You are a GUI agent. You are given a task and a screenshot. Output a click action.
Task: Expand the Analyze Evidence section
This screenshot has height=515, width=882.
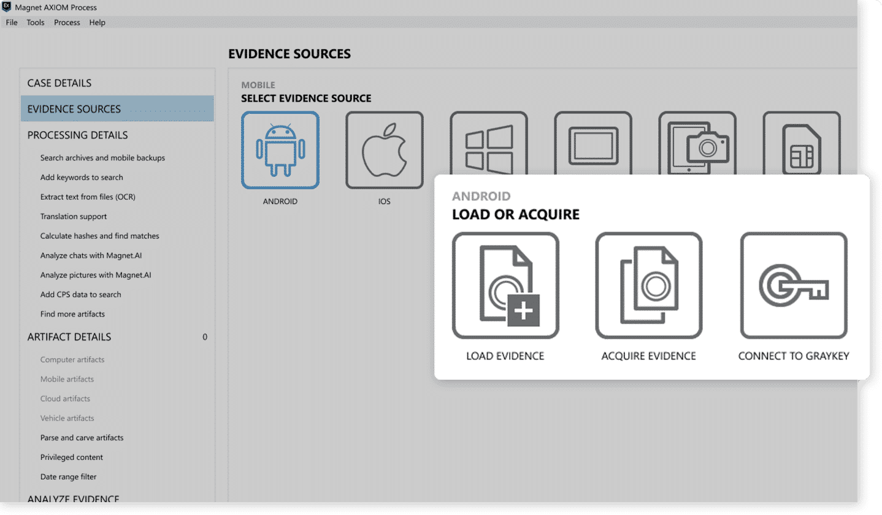(x=74, y=498)
